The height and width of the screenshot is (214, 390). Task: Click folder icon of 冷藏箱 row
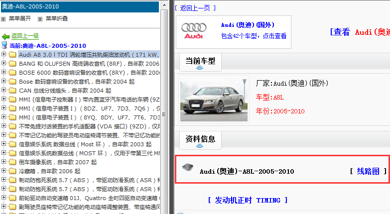12,171
